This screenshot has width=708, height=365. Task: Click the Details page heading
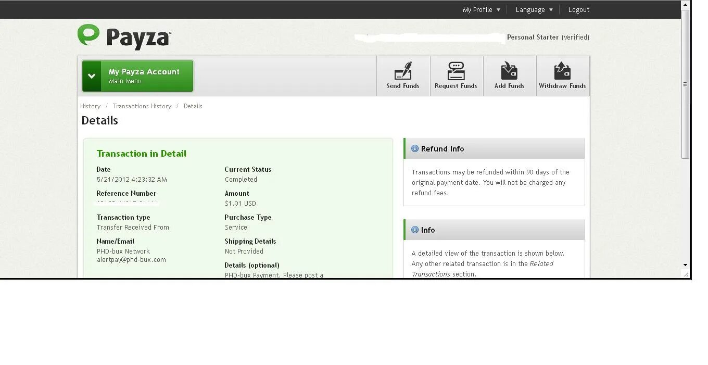coord(99,120)
